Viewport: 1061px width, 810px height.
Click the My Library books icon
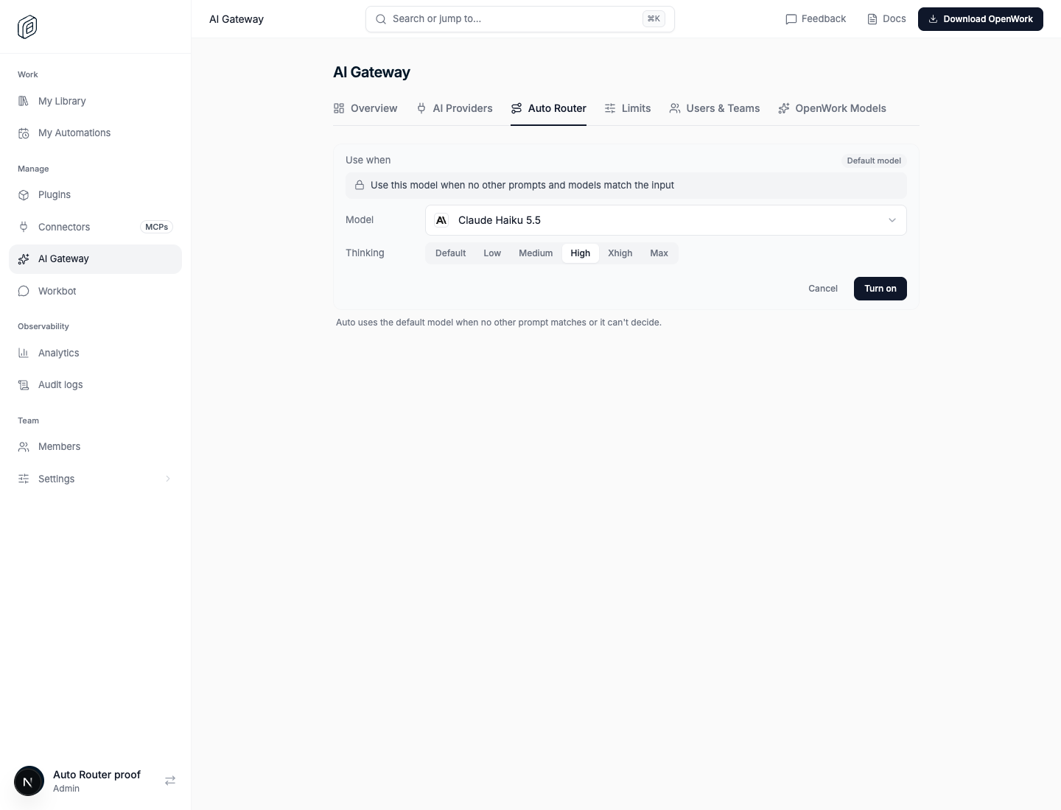[24, 101]
